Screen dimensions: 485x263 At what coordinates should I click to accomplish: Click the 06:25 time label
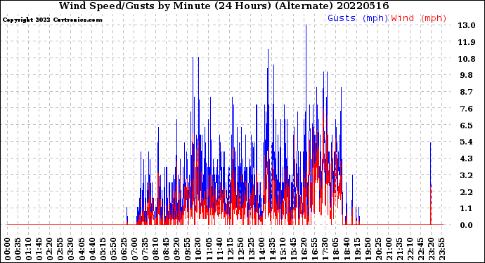click(x=124, y=249)
